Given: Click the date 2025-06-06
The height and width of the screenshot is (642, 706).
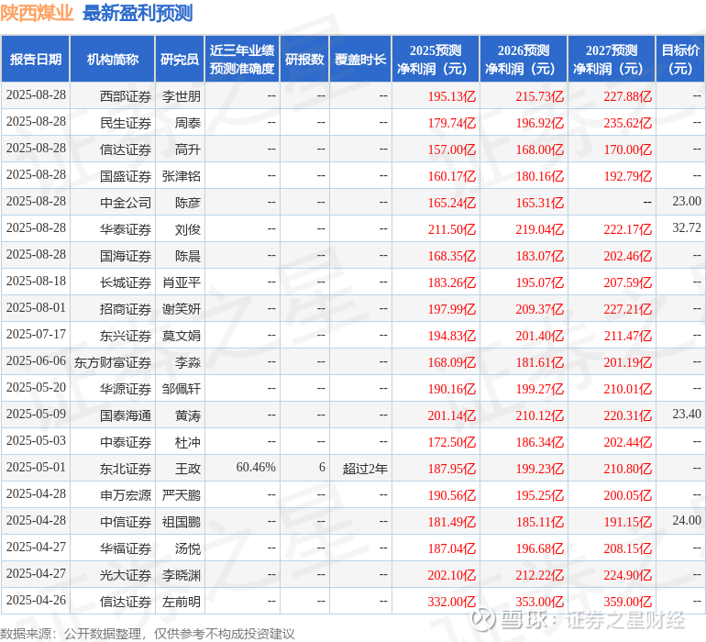Looking at the screenshot, I should tap(36, 360).
